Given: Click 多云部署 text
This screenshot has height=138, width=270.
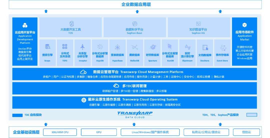Looking at the screenshot, I should (161, 91).
